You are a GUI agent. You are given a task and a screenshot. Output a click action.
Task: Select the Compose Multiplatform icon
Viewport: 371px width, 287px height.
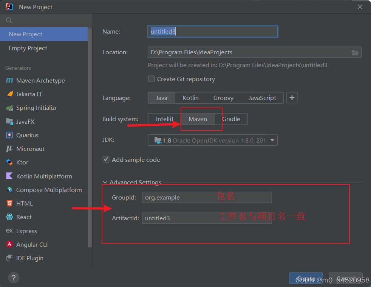click(9, 190)
